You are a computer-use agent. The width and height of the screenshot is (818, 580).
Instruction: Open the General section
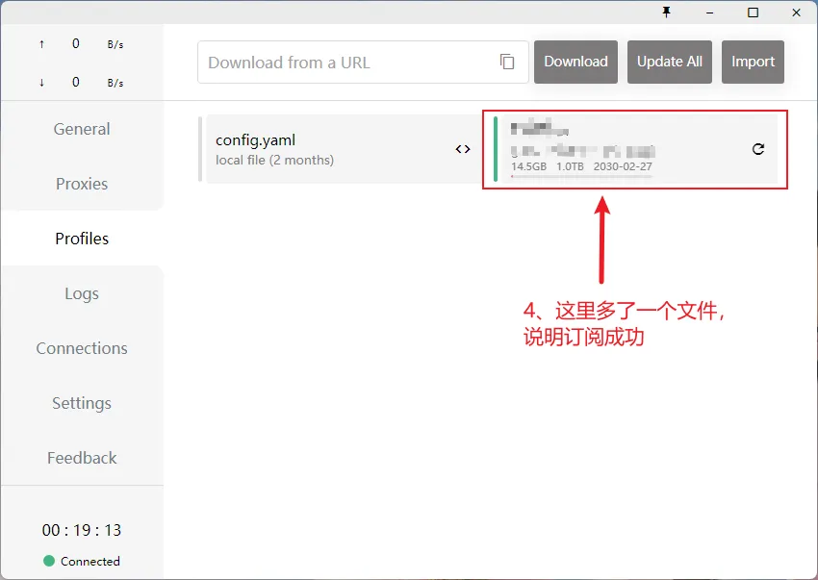tap(82, 128)
